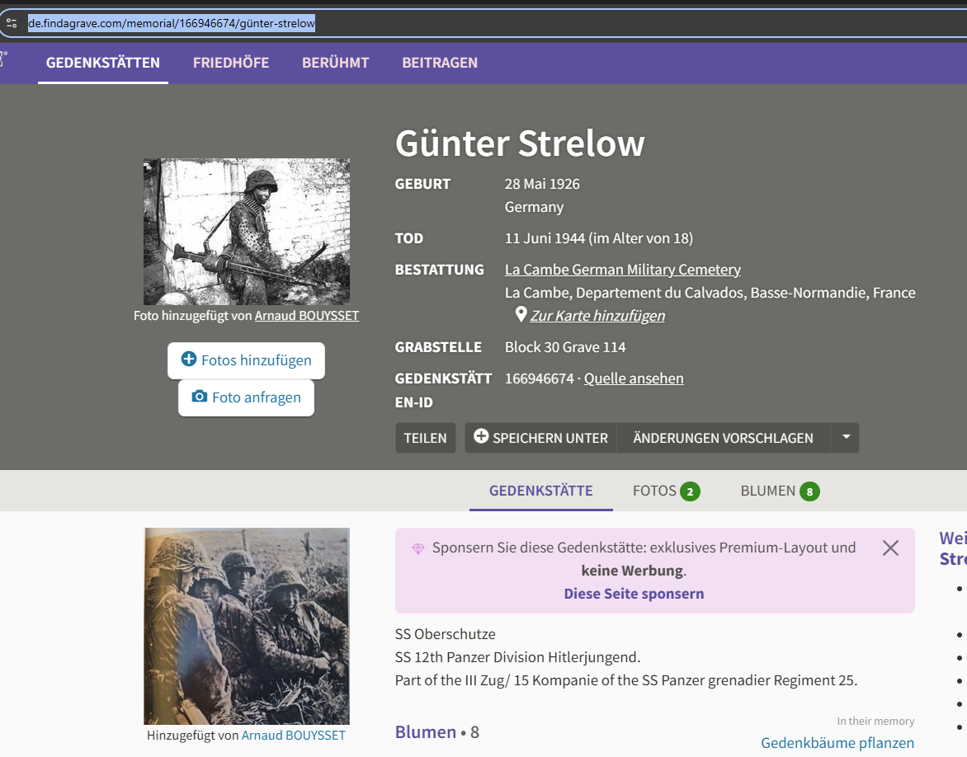Open the soldier with machine gun photo
This screenshot has width=967, height=757.
tap(246, 232)
